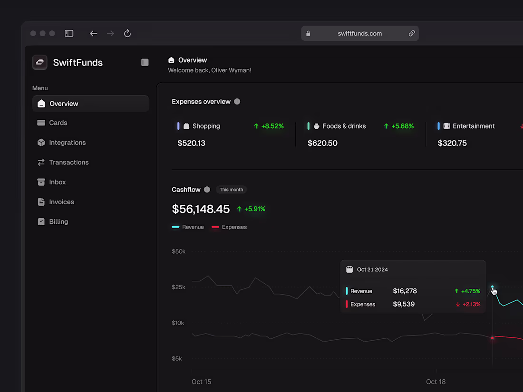Open the Invoices section
The width and height of the screenshot is (523, 392).
point(90,202)
